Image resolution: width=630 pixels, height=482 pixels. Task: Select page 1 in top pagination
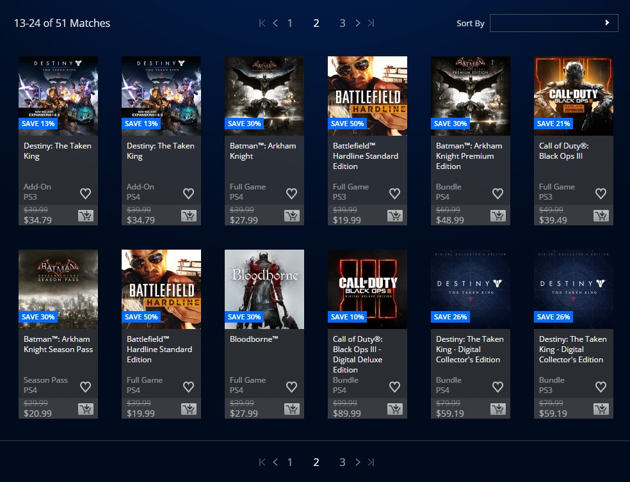point(290,23)
